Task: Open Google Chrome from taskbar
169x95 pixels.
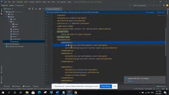Action: (76, 93)
